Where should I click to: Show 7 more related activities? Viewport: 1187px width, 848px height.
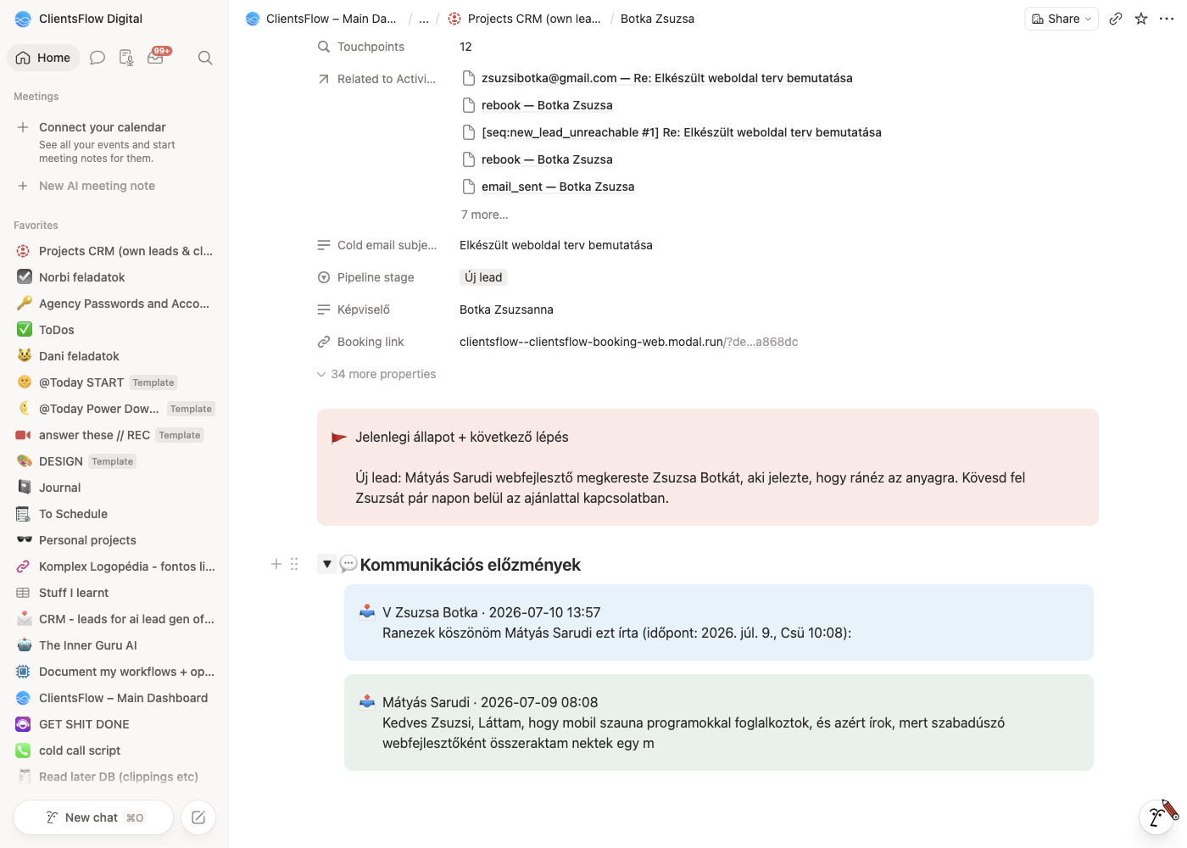click(485, 215)
